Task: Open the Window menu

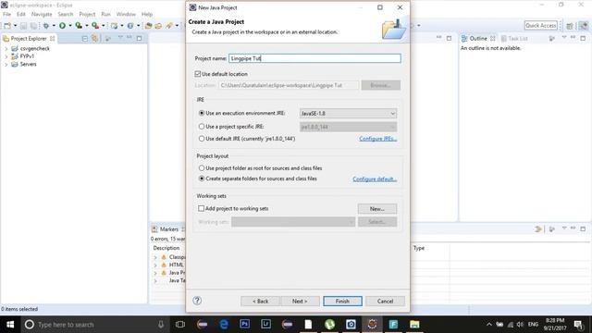Action: 126,14
